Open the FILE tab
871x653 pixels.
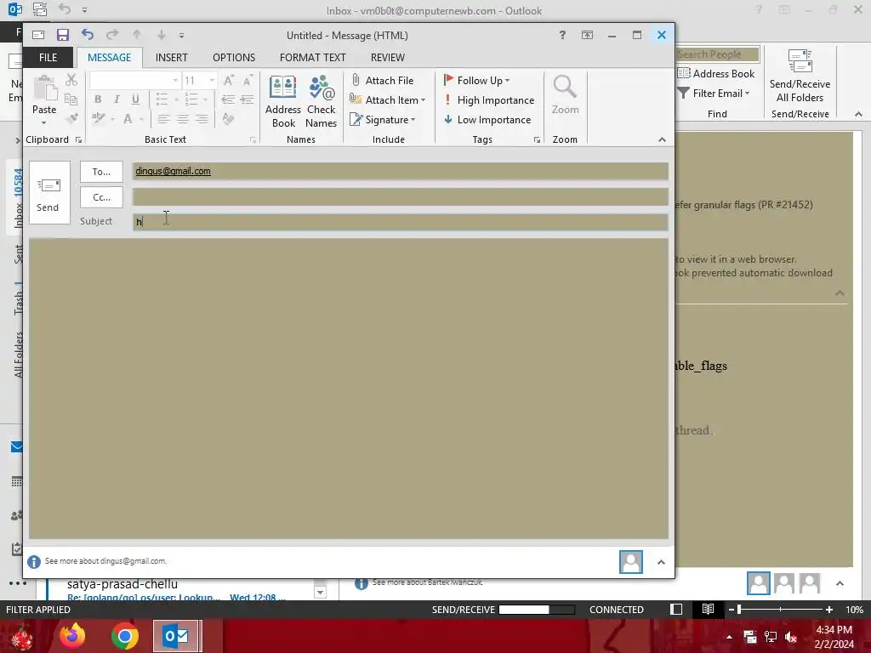[48, 57]
